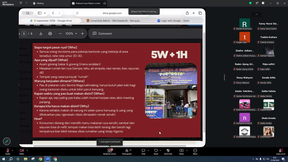The width and height of the screenshot is (288, 162).
Task: Open Breakout rooms in Zoom toolbar
Action: click(x=110, y=152)
